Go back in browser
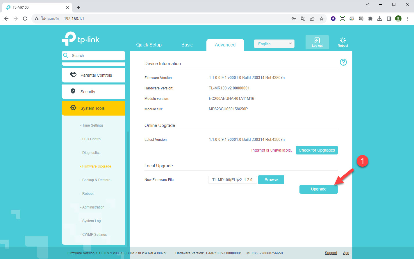Viewport: 414px width, 259px height. (6, 19)
